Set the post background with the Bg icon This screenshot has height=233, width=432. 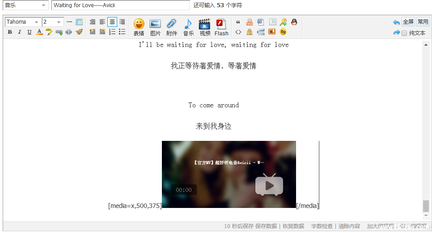coord(283,32)
